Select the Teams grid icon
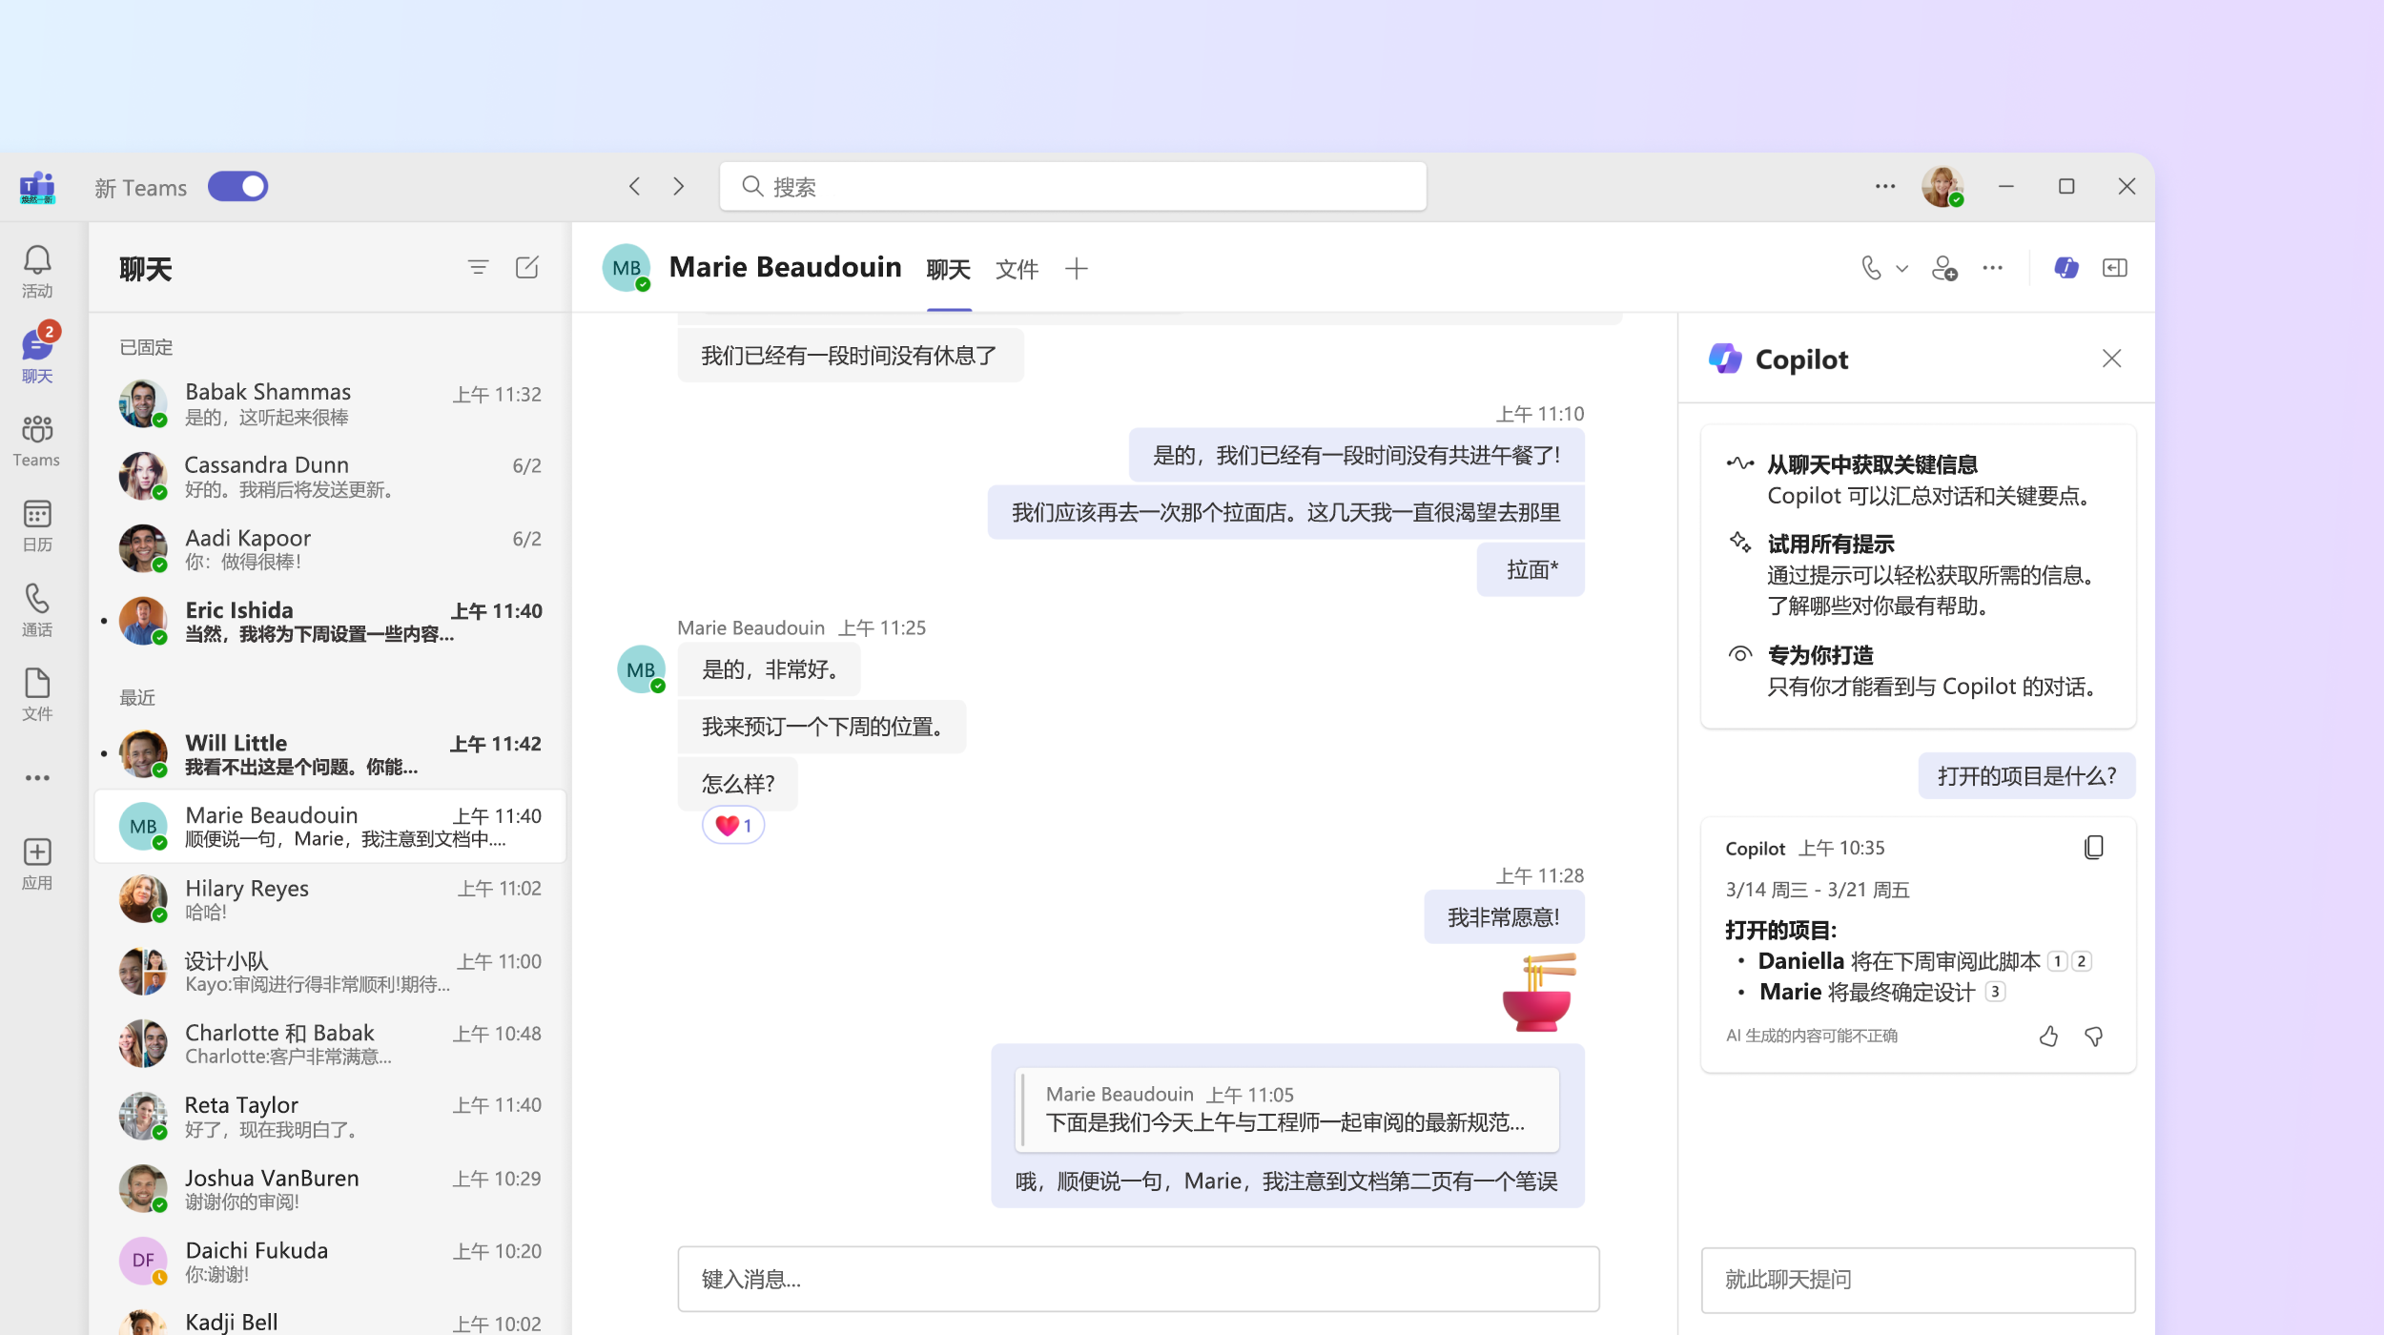 (39, 427)
